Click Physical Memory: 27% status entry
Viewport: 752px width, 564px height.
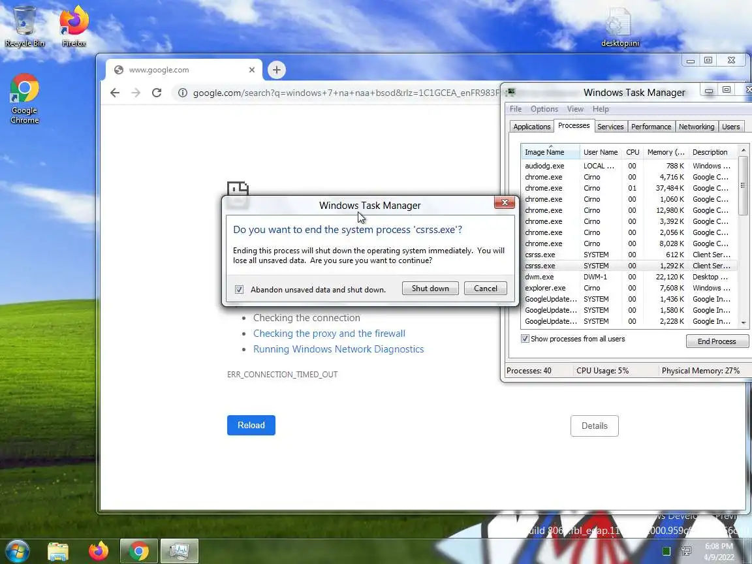[x=700, y=371]
